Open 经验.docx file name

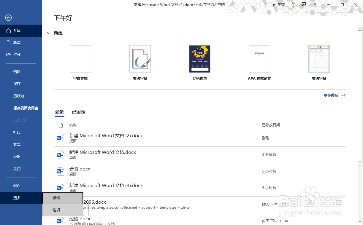click(80, 219)
